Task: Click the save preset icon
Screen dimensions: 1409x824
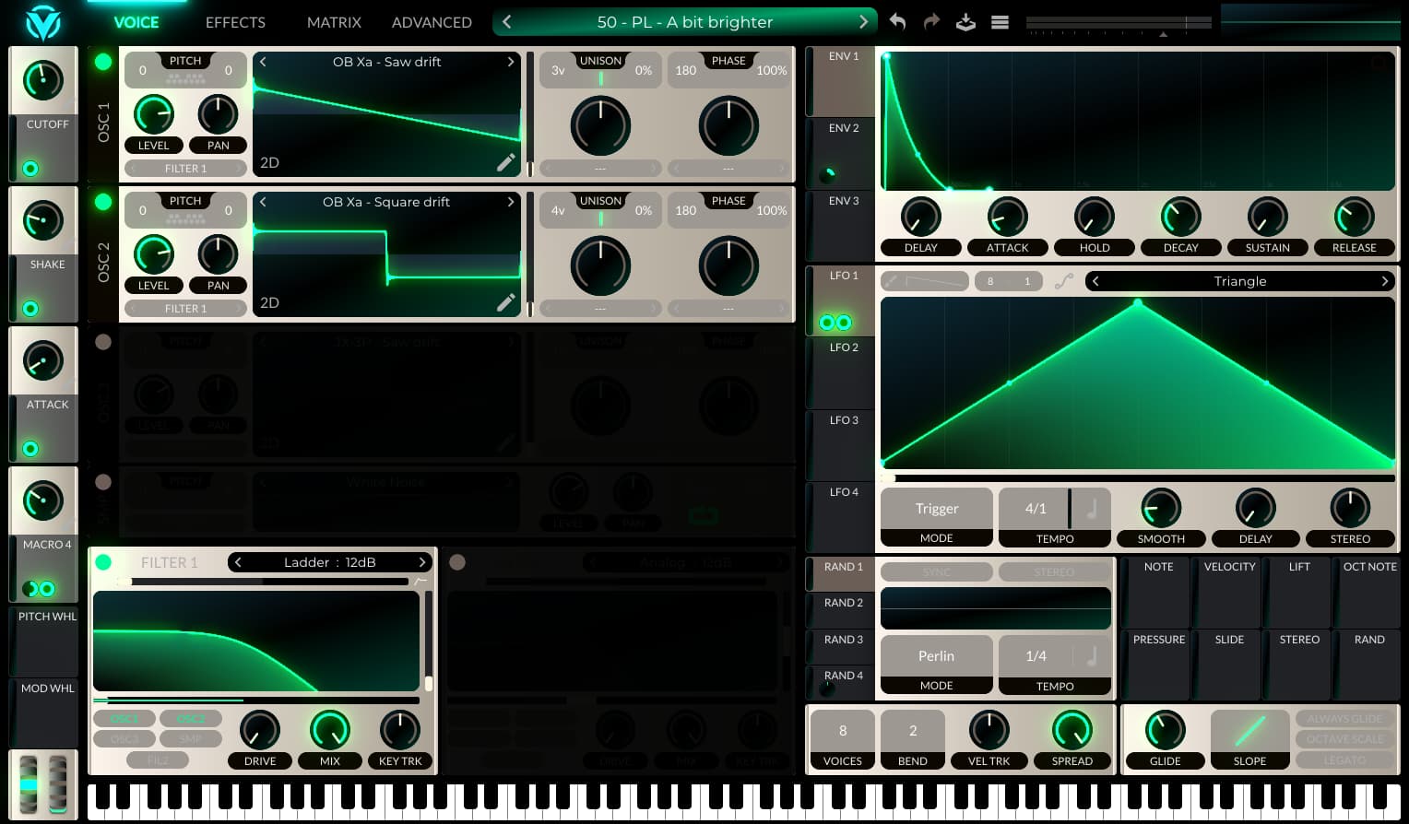Action: [965, 22]
